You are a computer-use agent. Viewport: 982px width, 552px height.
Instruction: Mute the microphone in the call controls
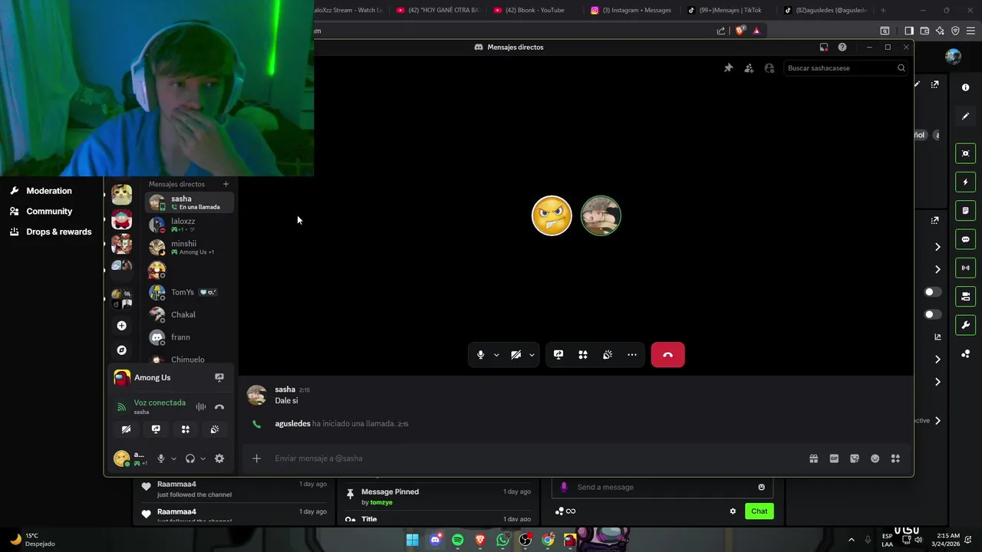click(481, 355)
